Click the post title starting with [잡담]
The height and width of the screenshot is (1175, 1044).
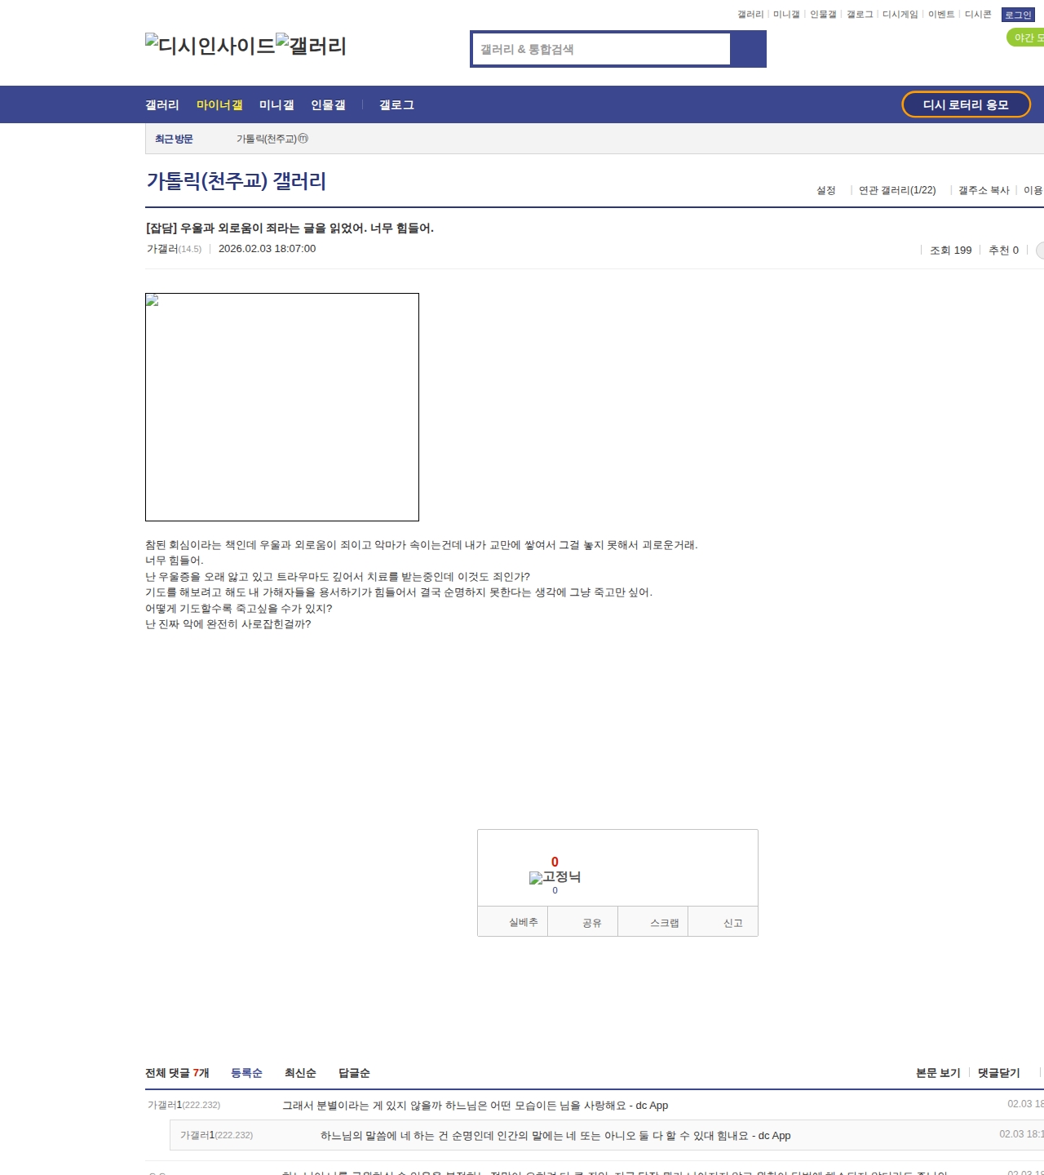tap(290, 228)
